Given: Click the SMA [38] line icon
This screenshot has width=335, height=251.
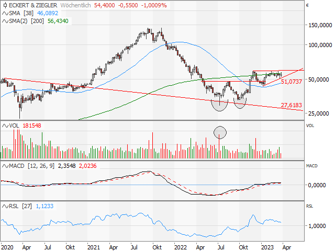Looking at the screenshot, I should pos(5,13).
